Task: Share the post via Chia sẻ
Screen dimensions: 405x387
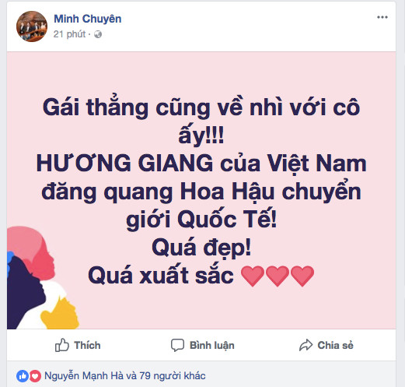Action: [x=335, y=346]
